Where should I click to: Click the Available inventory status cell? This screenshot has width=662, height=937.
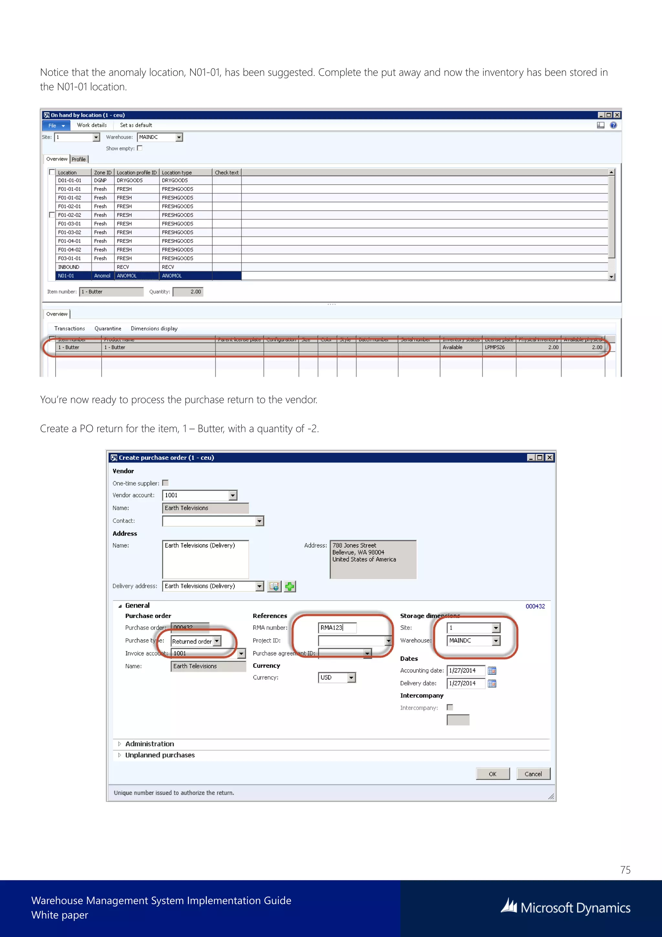pyautogui.click(x=461, y=348)
